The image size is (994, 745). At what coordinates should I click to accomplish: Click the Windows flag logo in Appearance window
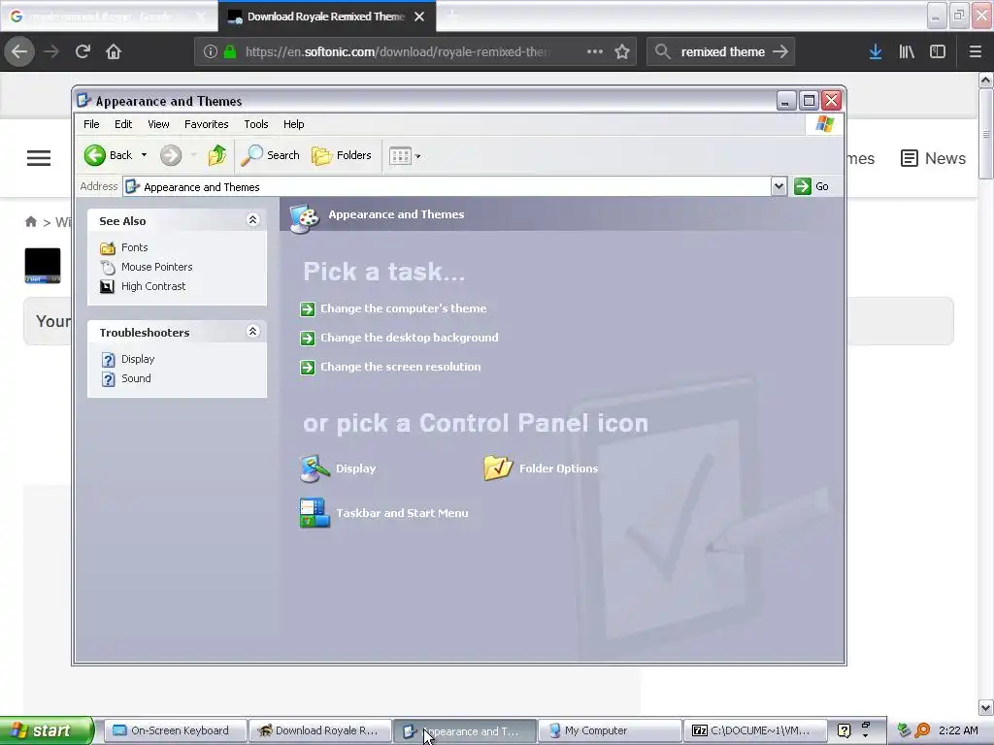[825, 123]
